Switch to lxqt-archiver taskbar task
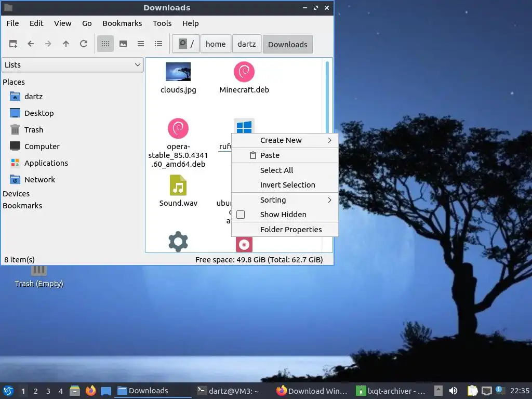Viewport: 532px width, 399px height. [x=391, y=391]
